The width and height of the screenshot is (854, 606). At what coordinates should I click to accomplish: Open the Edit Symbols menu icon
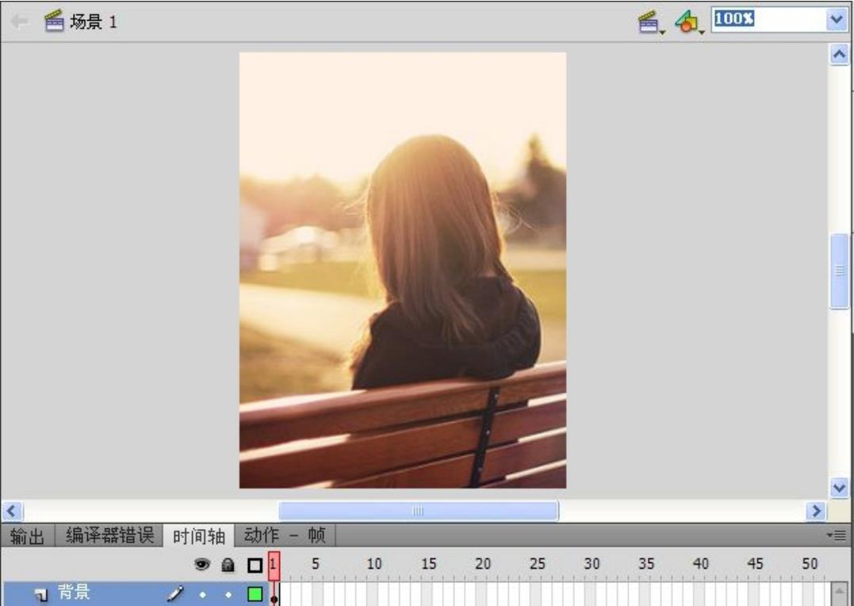(686, 21)
